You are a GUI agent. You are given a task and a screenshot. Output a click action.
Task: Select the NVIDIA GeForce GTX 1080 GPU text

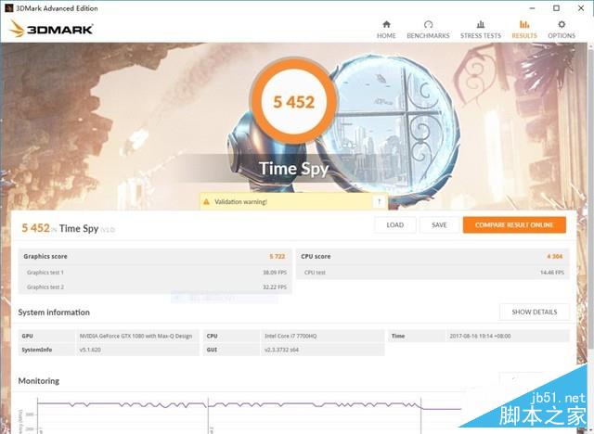coord(136,336)
